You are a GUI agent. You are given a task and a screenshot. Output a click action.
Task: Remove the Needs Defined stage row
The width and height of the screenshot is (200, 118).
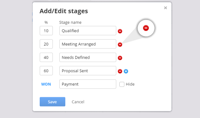click(x=120, y=58)
